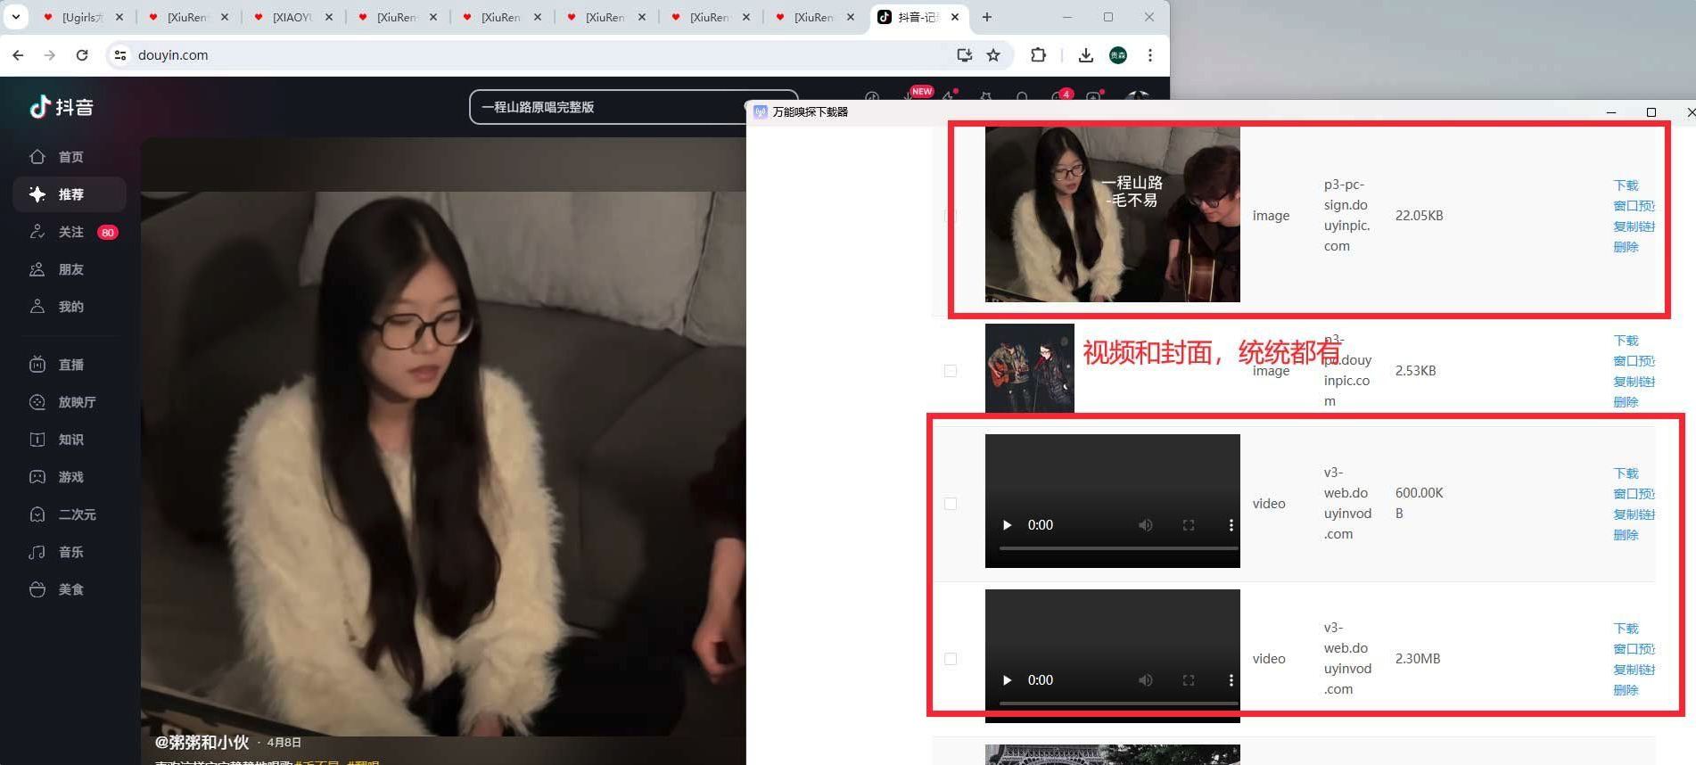Open the 一程山路 cover image thumbnail

coord(1113,214)
